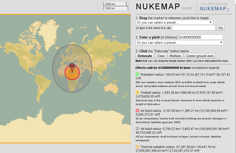The height and width of the screenshot is (153, 236).
Task: Click the red 20 psi Air blast swatch
Action: pos(137,111)
